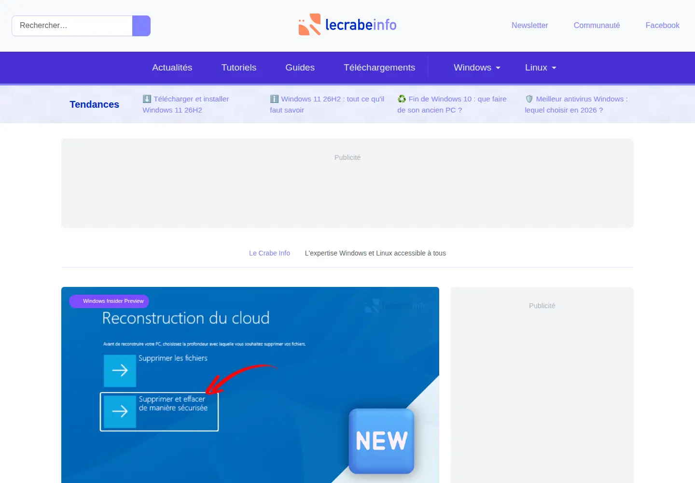Expand the Windows dropdown menu

(x=477, y=68)
